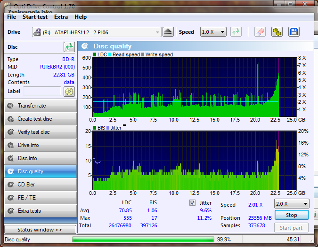Viewport: 318px width, 247px height.
Task: Select Transfer rate test
Action: (41, 106)
